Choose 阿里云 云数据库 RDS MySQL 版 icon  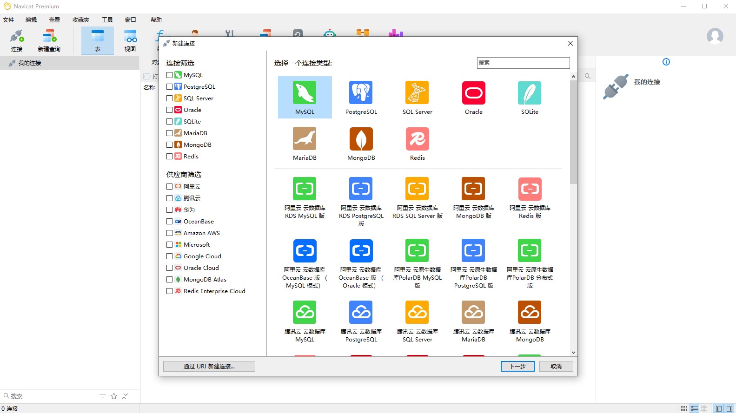tap(305, 189)
